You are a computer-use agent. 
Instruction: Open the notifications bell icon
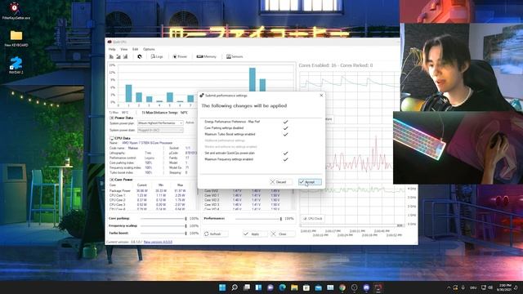516,287
